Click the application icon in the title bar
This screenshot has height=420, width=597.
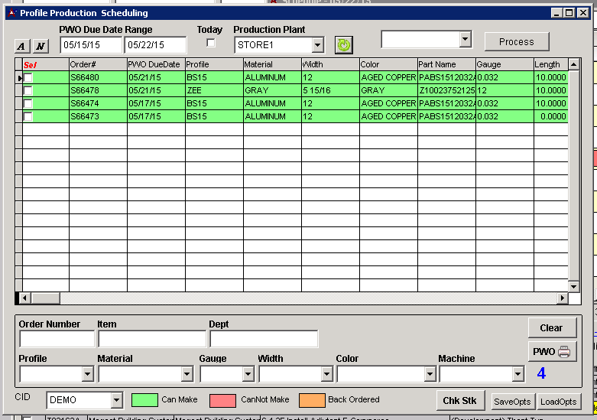point(10,13)
